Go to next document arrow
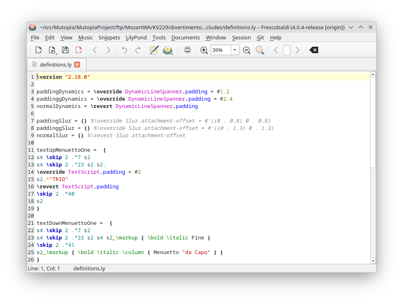 [x=108, y=50]
